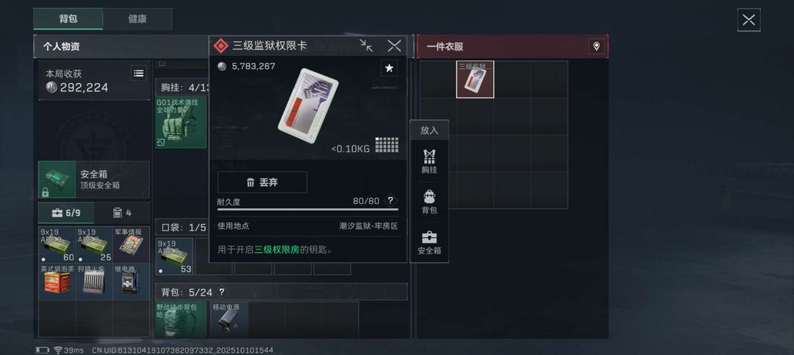The width and height of the screenshot is (794, 355).
Task: Select the key card case tab showing 4
Action: click(x=122, y=213)
